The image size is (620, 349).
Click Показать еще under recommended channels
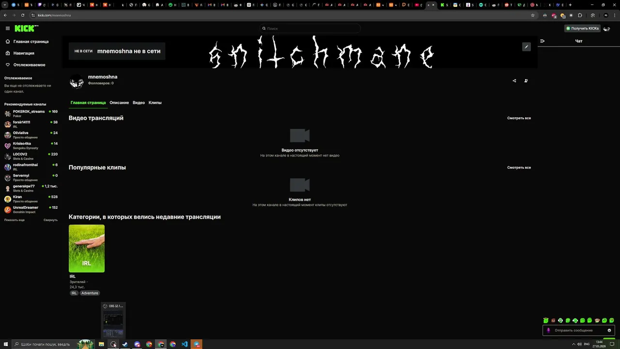15,220
